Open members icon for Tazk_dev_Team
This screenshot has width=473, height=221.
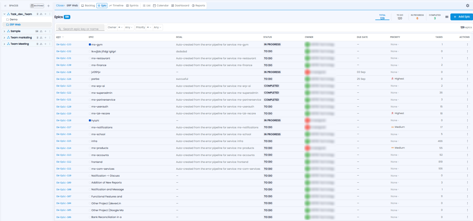(x=41, y=14)
